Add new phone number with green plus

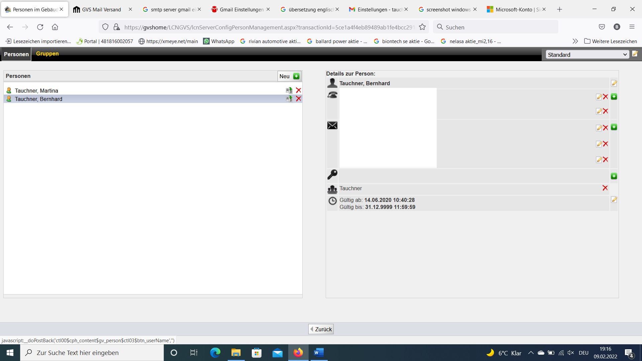point(614,97)
